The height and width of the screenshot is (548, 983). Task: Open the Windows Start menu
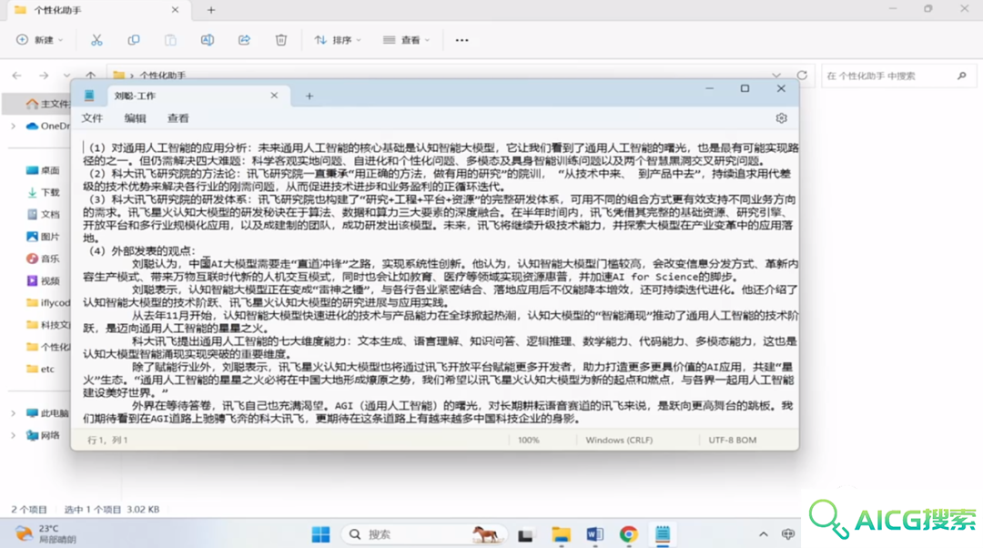pyautogui.click(x=321, y=534)
